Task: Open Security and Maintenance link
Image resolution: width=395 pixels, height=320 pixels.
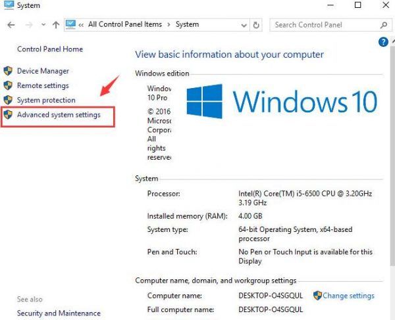Action: coord(59,313)
